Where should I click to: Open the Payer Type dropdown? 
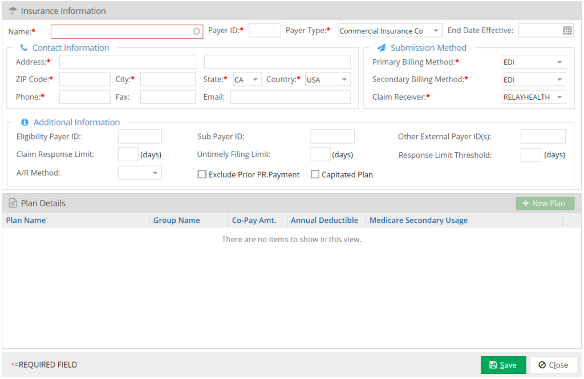pos(436,30)
